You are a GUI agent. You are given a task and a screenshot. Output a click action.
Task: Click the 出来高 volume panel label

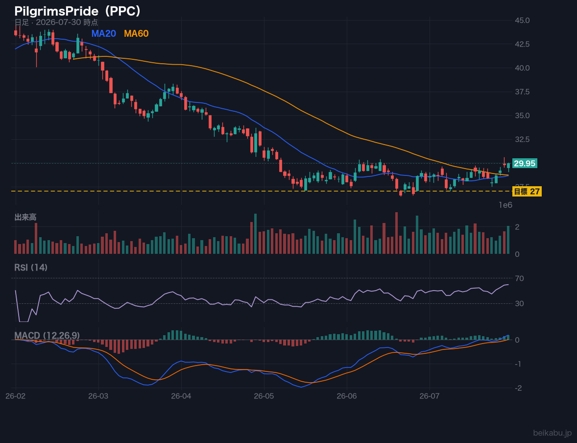coord(25,217)
